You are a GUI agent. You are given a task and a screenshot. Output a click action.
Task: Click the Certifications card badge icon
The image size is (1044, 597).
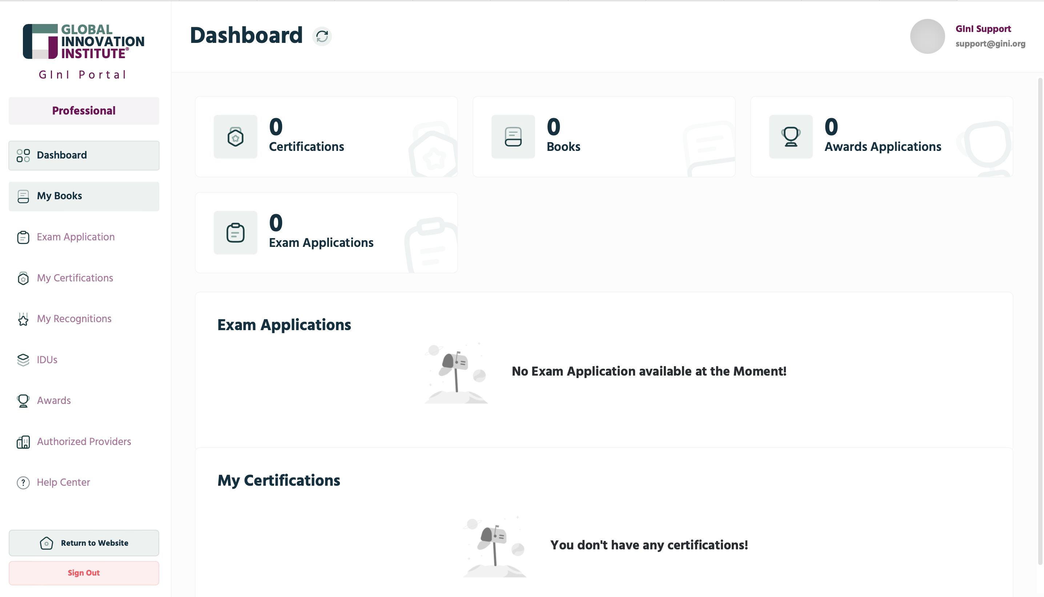[x=235, y=137]
